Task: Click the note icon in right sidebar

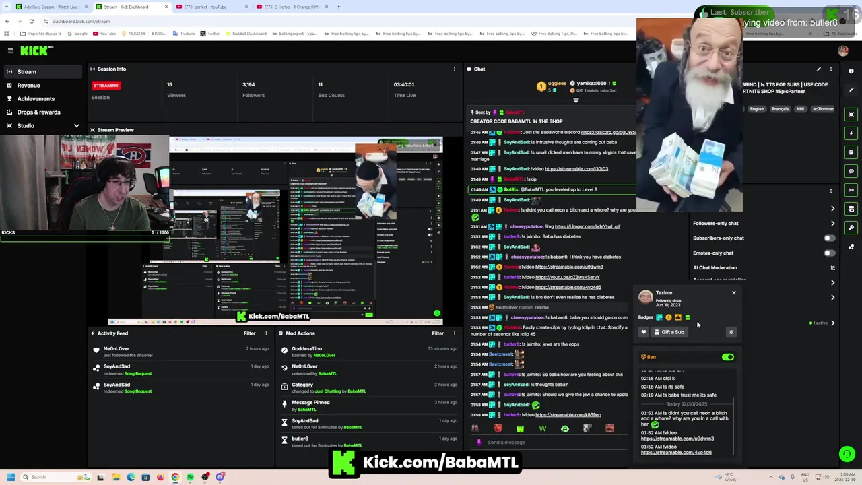Action: [x=851, y=152]
